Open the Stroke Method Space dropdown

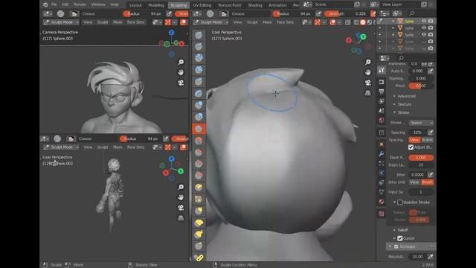(421, 123)
